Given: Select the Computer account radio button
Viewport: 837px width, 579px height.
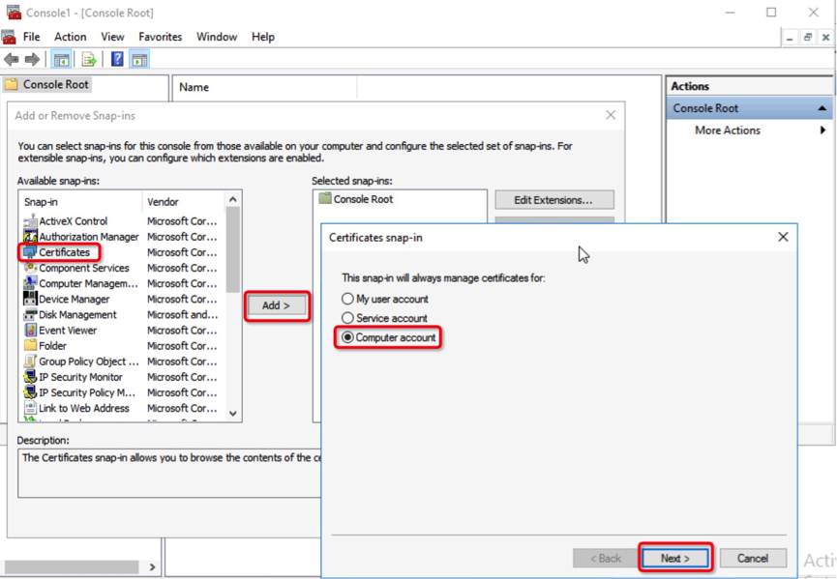Looking at the screenshot, I should [x=348, y=337].
